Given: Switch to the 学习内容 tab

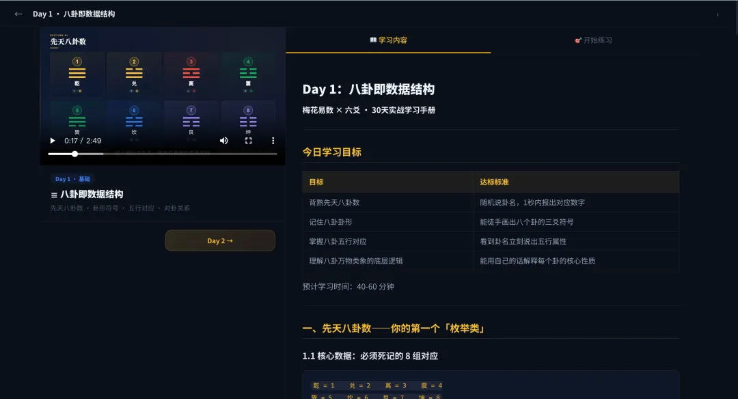Looking at the screenshot, I should pos(388,40).
